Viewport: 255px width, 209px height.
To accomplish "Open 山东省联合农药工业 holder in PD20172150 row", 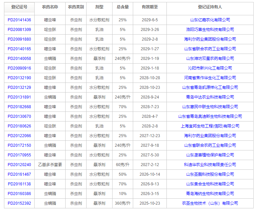I will point(210,145).
